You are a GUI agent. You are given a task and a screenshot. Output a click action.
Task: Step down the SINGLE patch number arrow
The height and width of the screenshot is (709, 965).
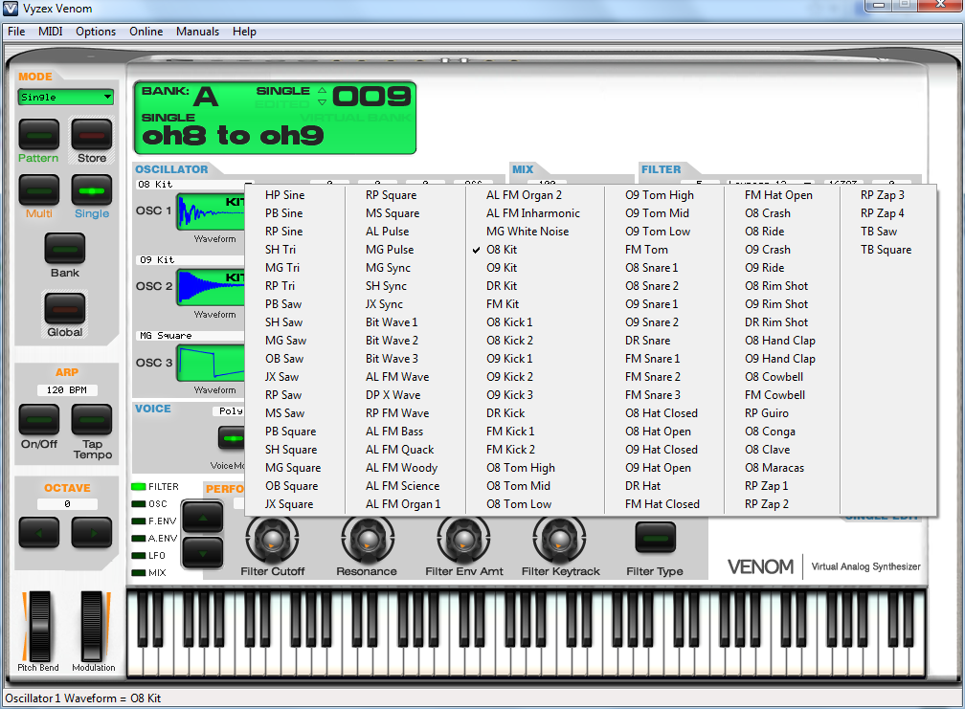[x=322, y=102]
